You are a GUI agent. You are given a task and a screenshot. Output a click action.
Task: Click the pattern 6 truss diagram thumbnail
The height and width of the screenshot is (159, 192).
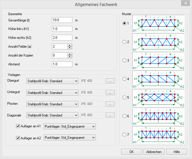[158, 116]
